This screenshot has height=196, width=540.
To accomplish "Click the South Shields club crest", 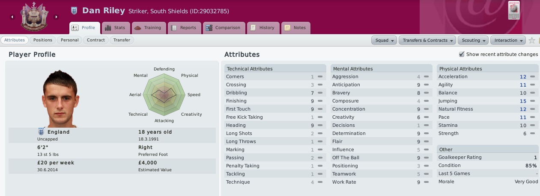I will coord(34,17).
